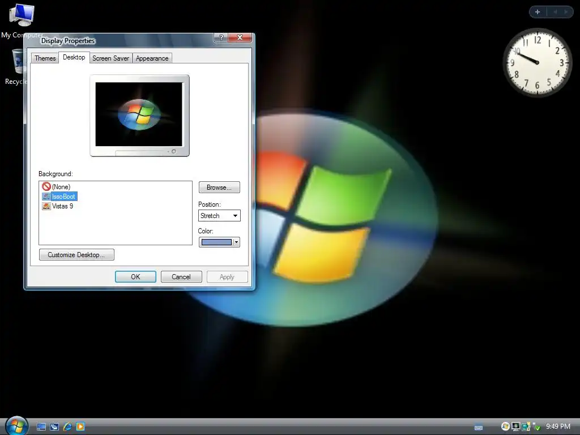The image size is (580, 435).
Task: Click sidebar previous gadgets arrow
Action: [x=555, y=12]
